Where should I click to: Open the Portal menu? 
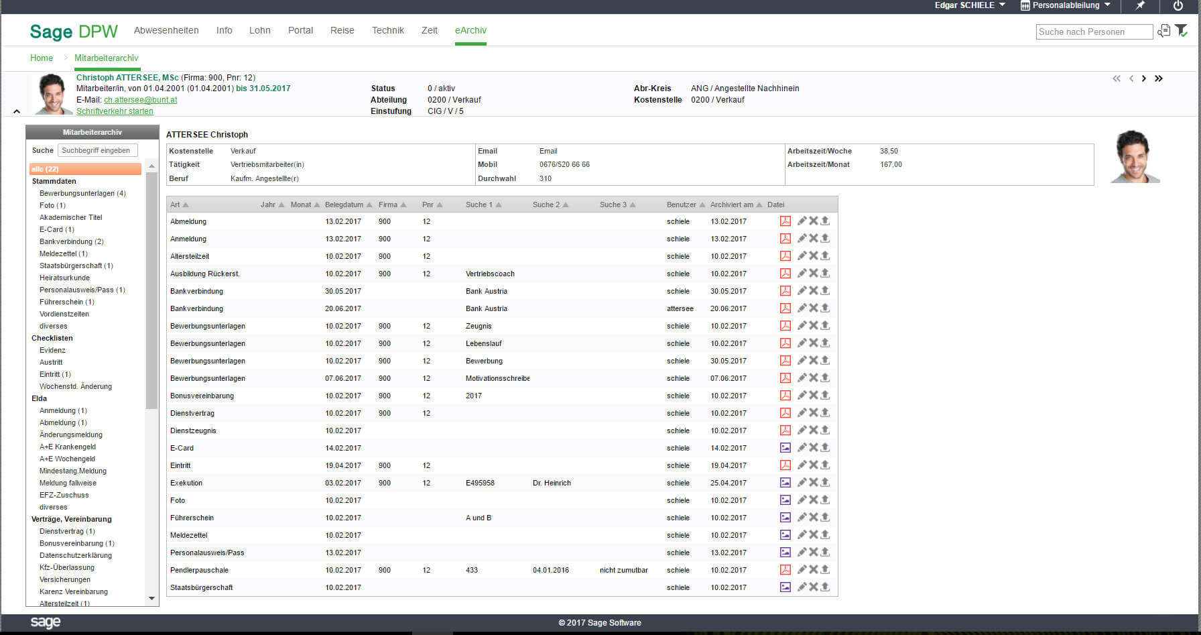[300, 30]
